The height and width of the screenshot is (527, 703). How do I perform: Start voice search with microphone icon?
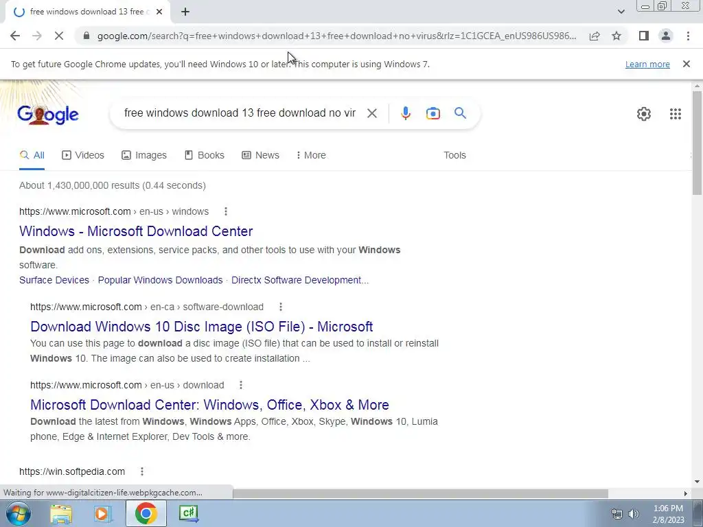point(405,113)
